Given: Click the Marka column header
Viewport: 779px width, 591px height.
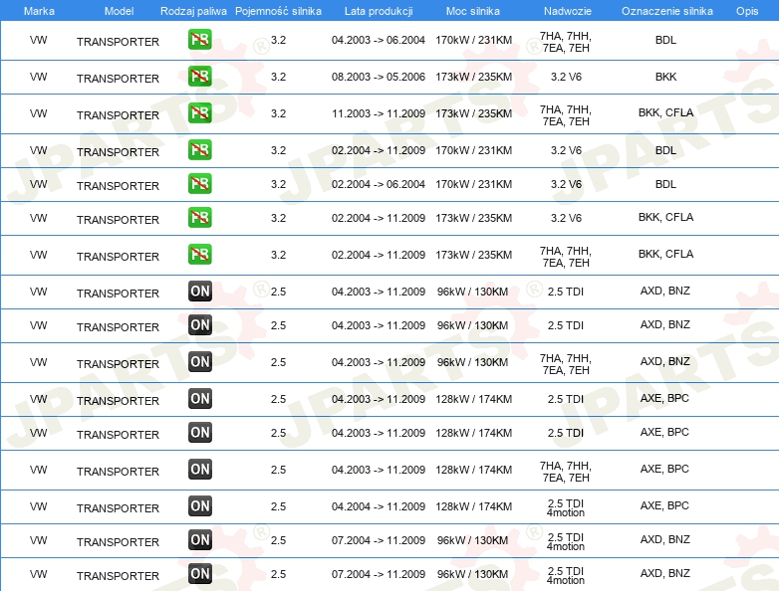Looking at the screenshot, I should [38, 10].
